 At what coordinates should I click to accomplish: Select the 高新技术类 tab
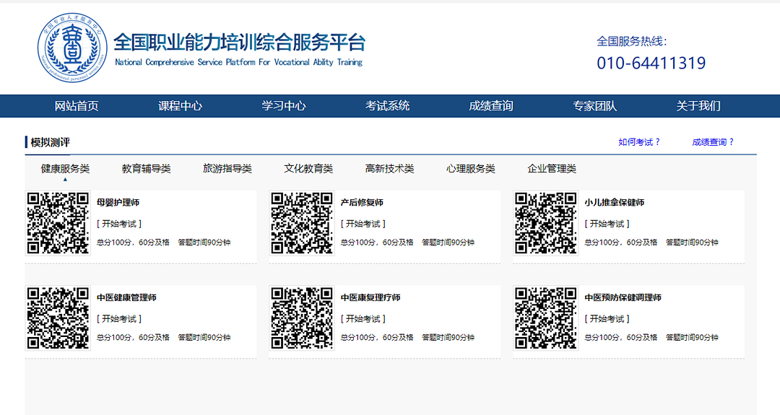(x=389, y=168)
